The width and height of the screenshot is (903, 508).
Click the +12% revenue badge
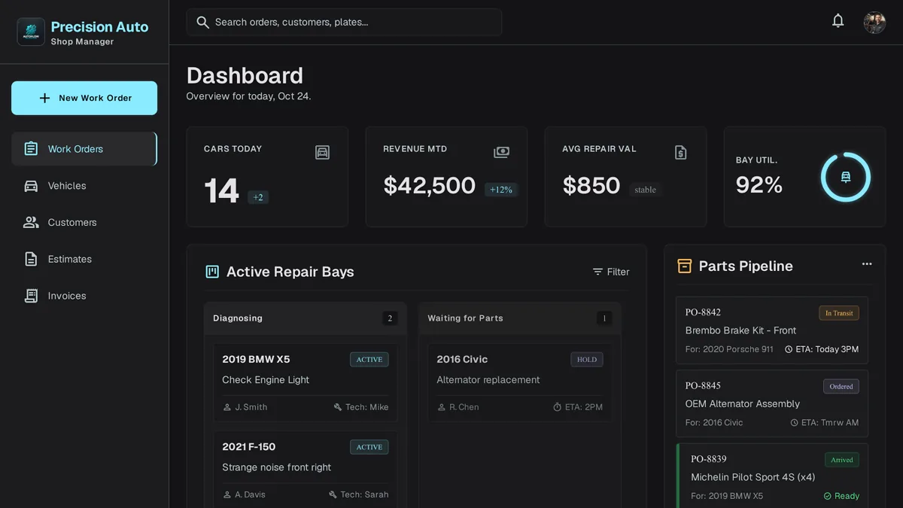pos(501,190)
